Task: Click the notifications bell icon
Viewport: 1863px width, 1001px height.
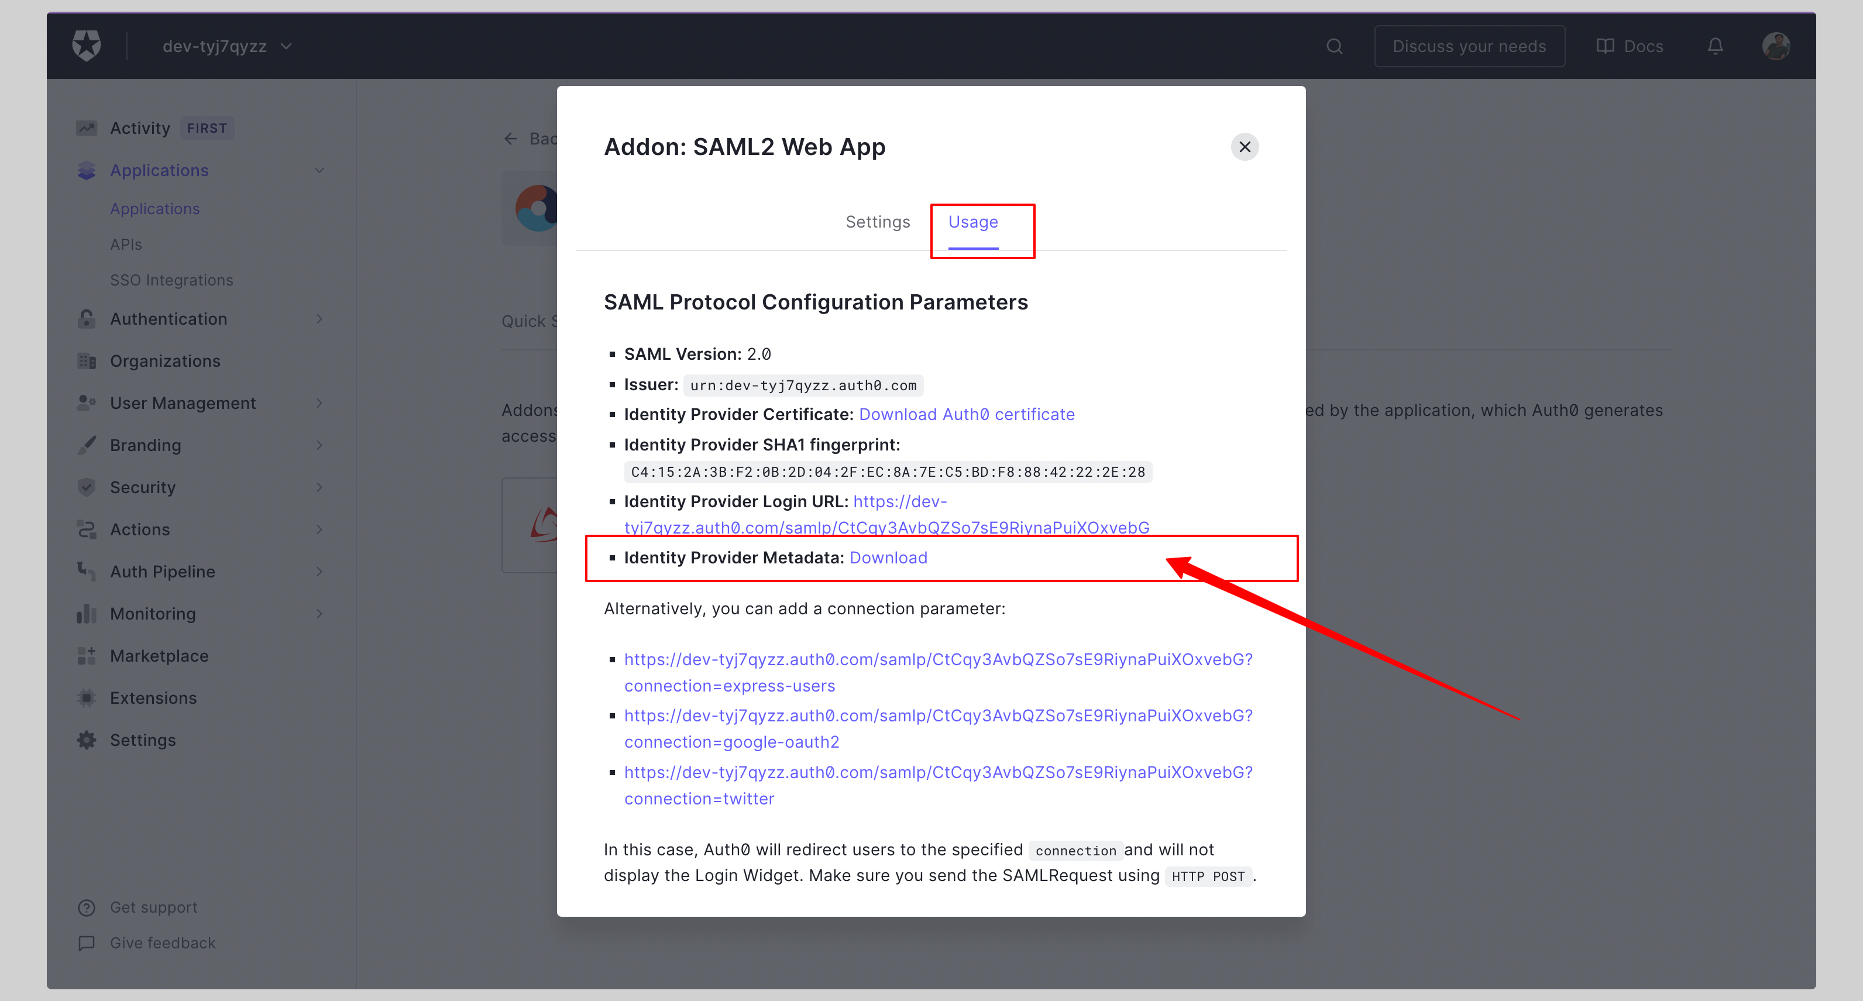Action: pyautogui.click(x=1715, y=46)
